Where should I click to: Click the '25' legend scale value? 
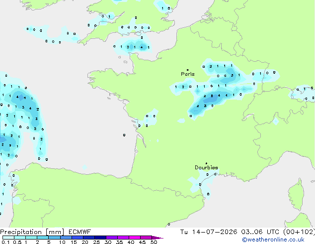click(96, 242)
